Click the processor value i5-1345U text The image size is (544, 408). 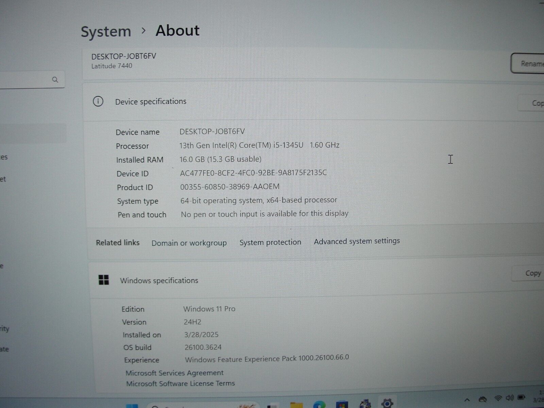(x=259, y=145)
